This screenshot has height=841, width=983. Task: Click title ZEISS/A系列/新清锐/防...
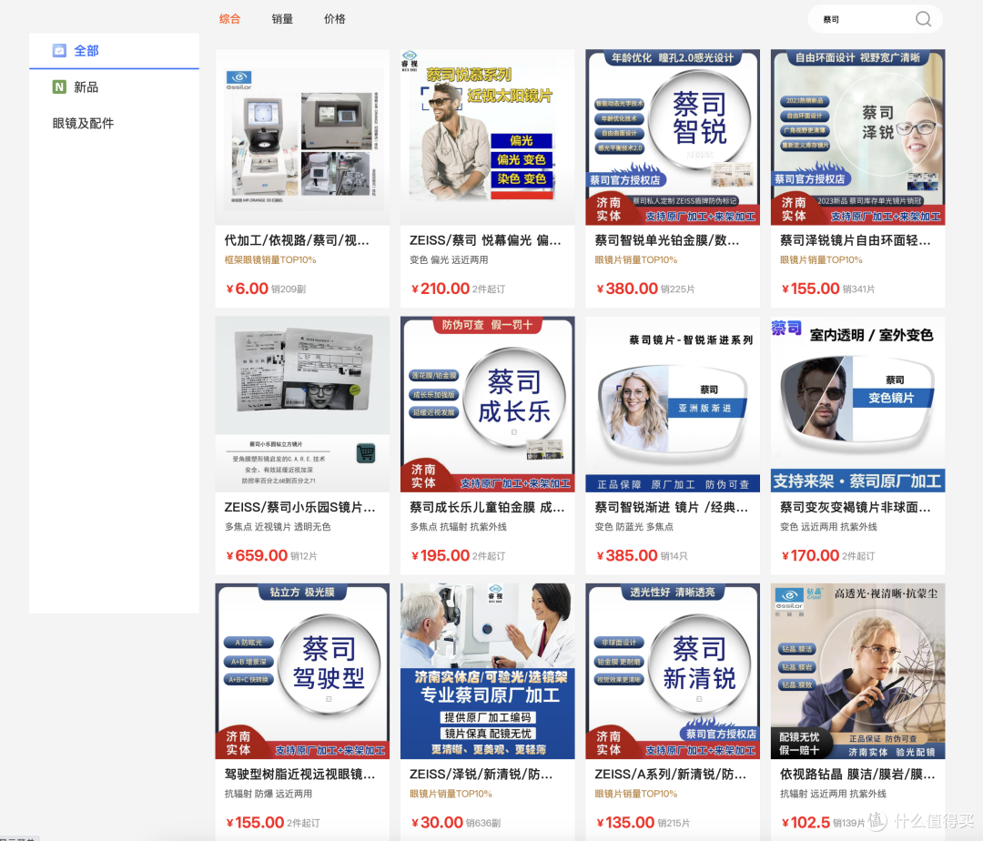[x=670, y=775]
